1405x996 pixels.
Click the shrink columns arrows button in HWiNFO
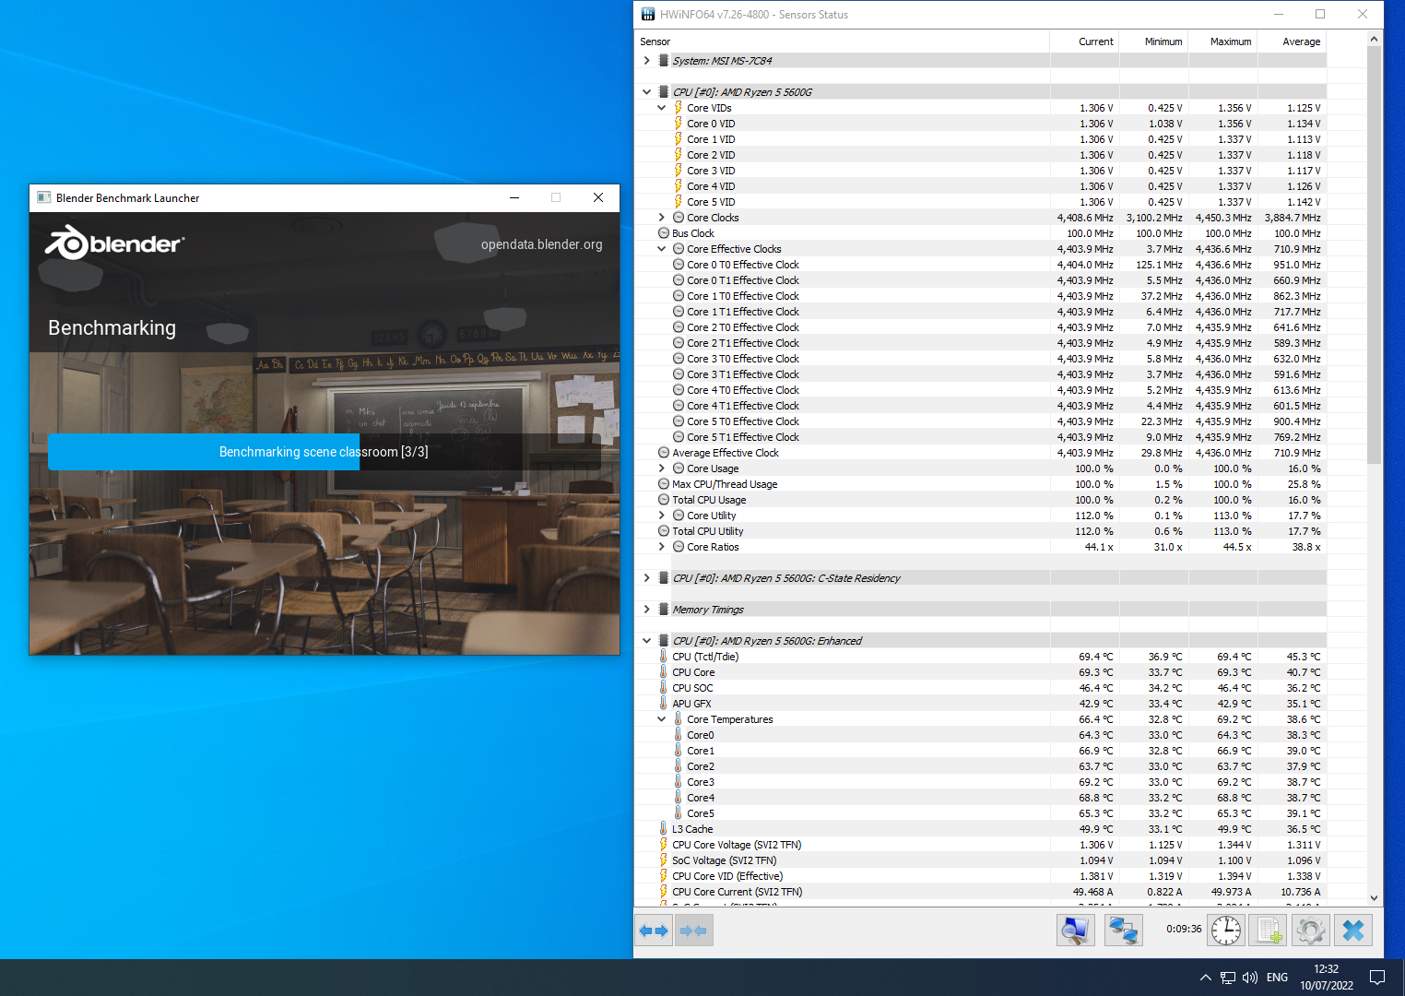[693, 931]
